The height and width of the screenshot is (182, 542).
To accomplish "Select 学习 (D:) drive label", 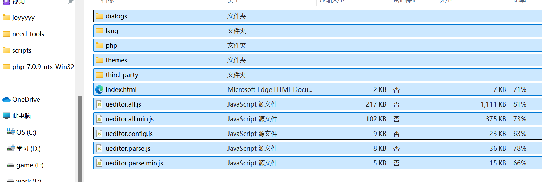I will click(28, 149).
